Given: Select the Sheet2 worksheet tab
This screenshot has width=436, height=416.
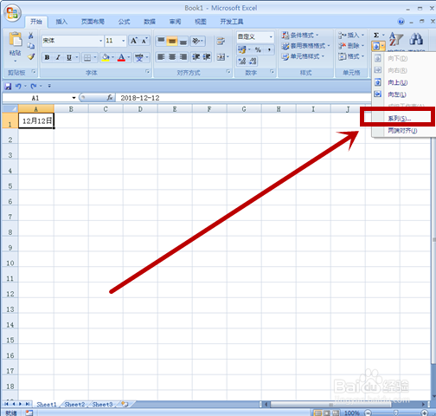Looking at the screenshot, I should click(74, 405).
